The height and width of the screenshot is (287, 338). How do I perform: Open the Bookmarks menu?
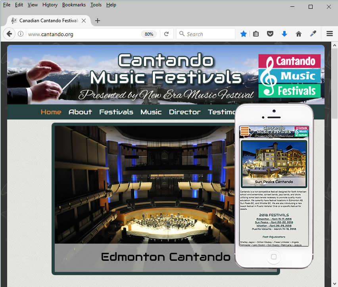(x=74, y=5)
